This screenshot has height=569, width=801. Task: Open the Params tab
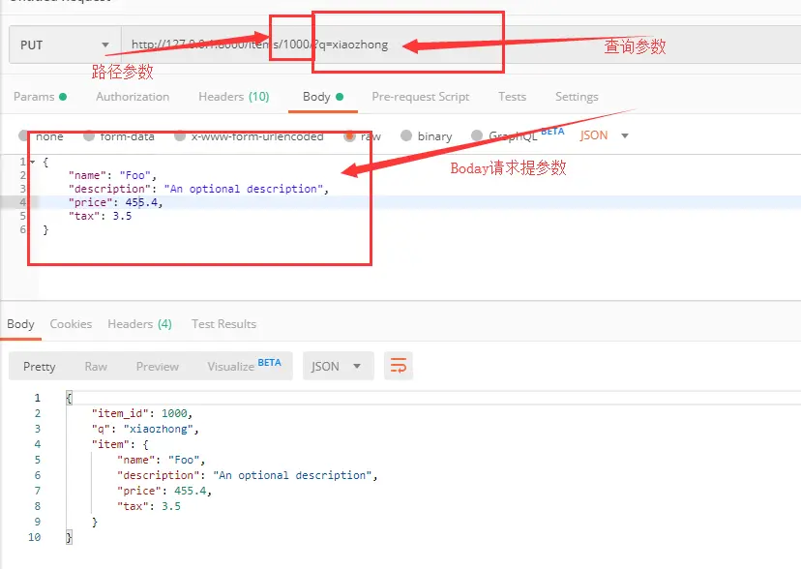[40, 97]
